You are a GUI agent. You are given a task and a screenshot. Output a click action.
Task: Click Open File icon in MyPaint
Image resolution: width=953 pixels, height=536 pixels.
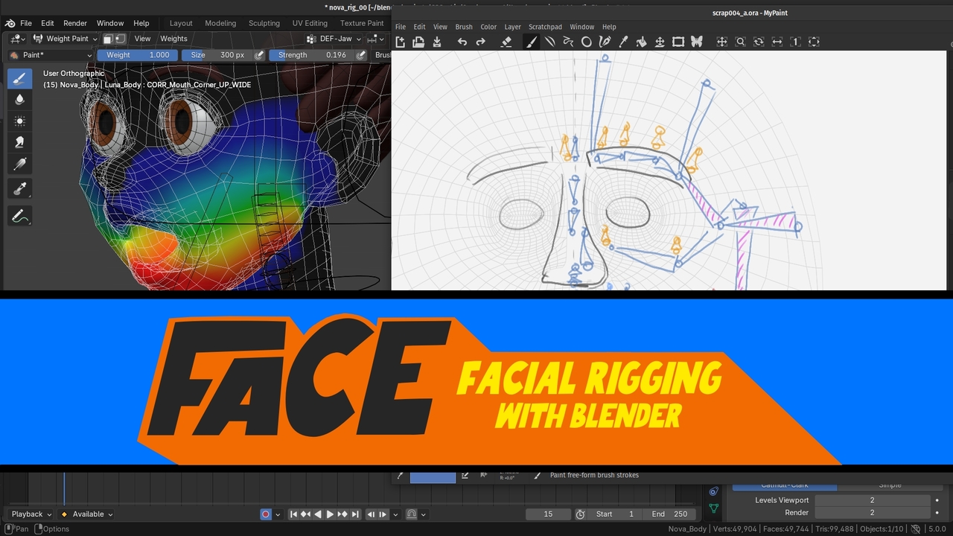418,42
